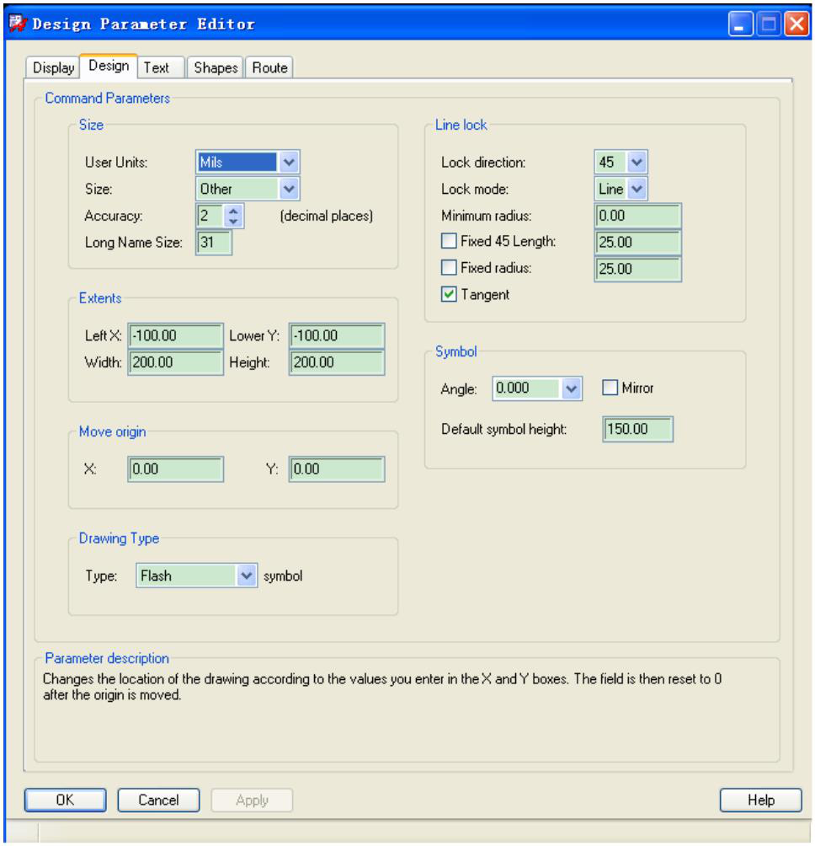Enable the Fixed radius checkbox
Viewport: 815px width, 846px height.
450,269
